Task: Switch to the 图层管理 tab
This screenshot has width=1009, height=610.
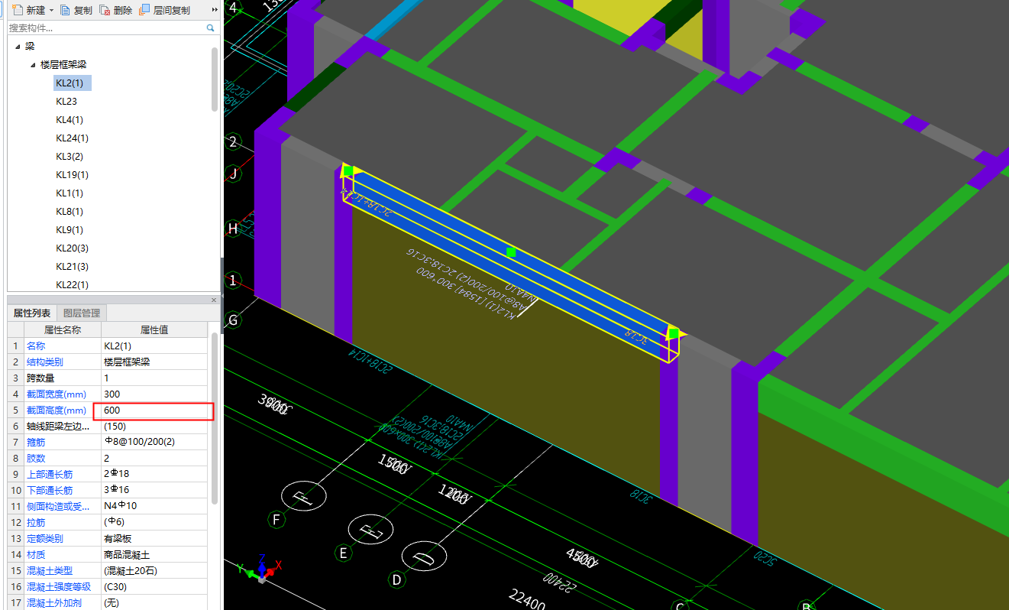Action: [x=82, y=313]
